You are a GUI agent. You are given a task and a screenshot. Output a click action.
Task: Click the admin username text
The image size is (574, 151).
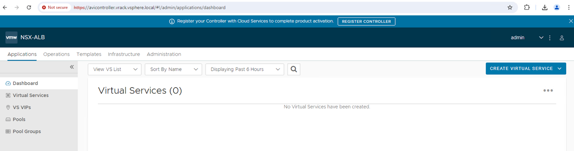coord(517,38)
